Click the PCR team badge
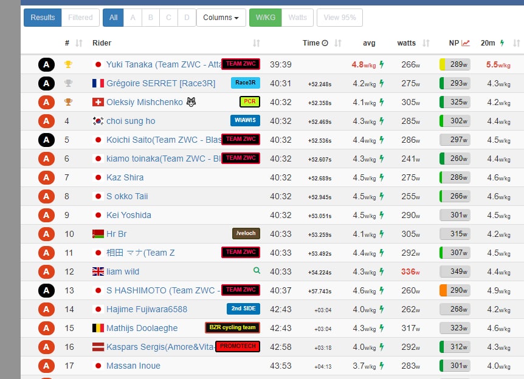524x379 pixels. point(250,101)
